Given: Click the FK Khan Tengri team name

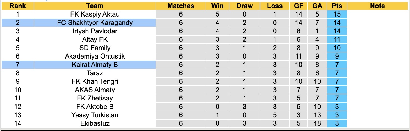Looking at the screenshot, I should pyautogui.click(x=95, y=81).
